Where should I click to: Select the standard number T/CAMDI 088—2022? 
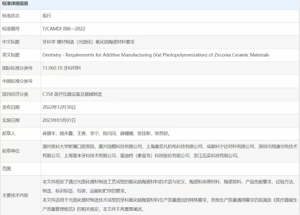[x=64, y=29]
